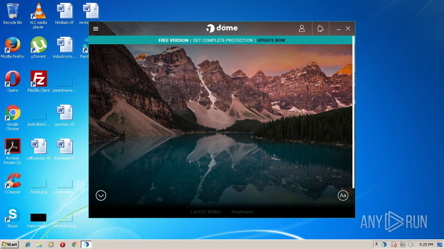Select the FileZilla Client shortcut
This screenshot has width=444, height=249.
click(x=38, y=82)
